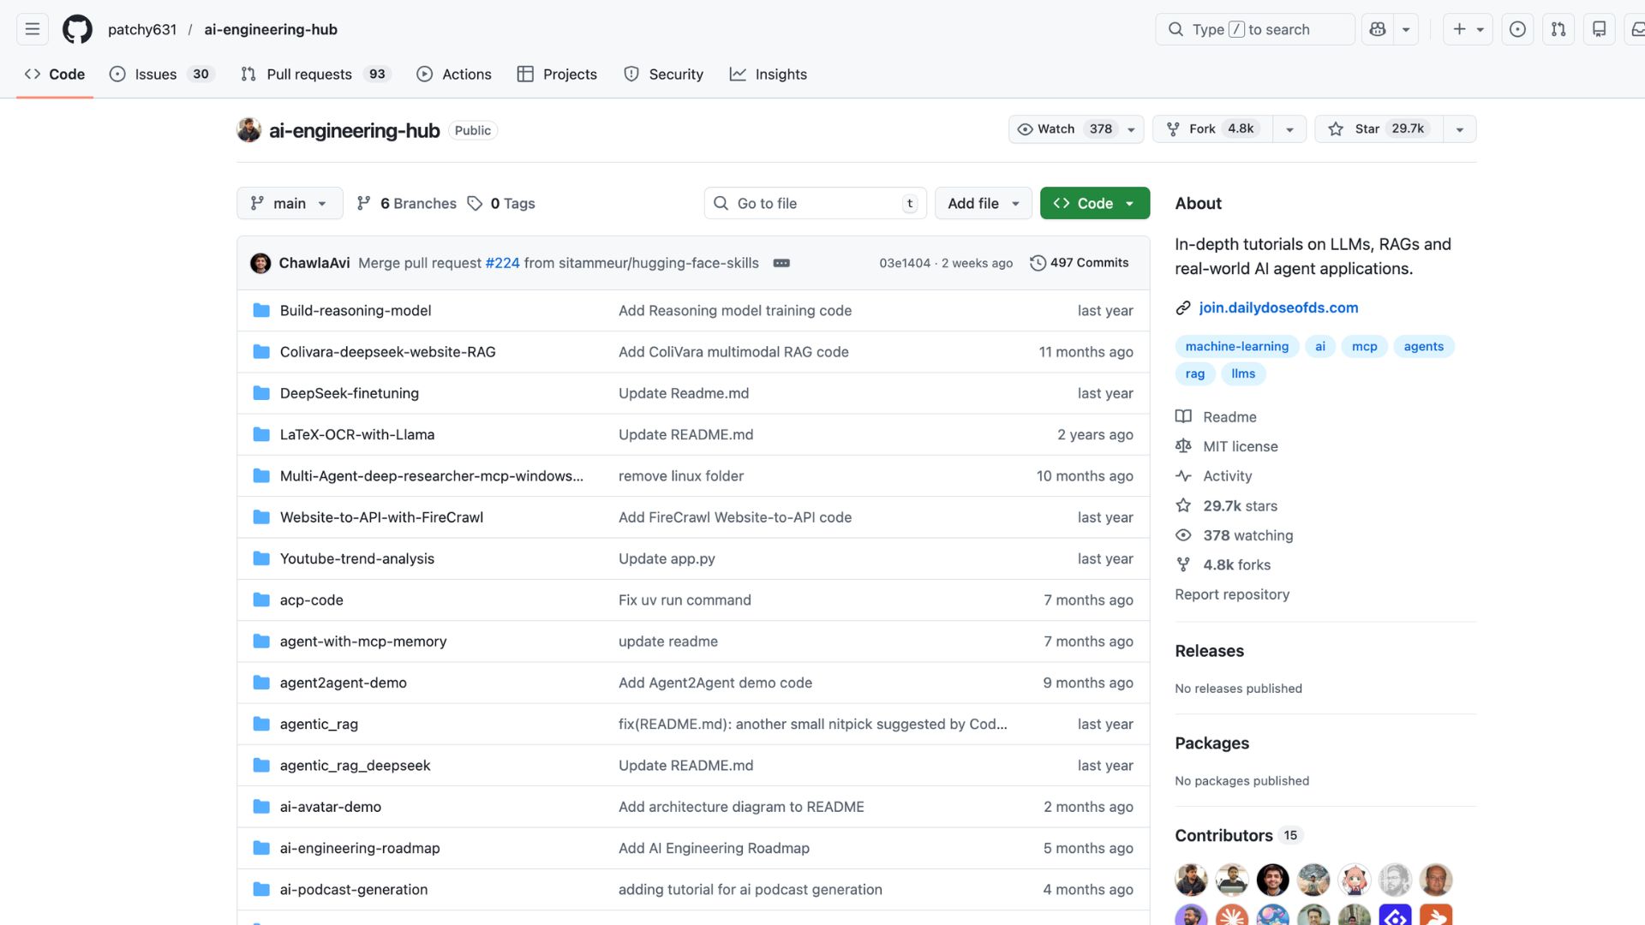Viewport: 1645px width, 925px height.
Task: Open the hamburger navigation menu
Action: [x=33, y=29]
